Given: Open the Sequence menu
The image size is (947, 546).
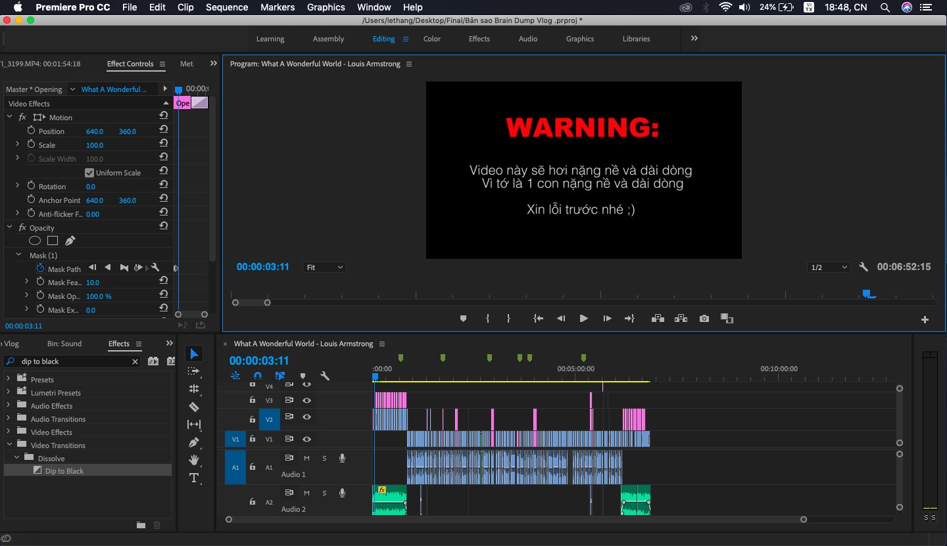Looking at the screenshot, I should [x=227, y=7].
